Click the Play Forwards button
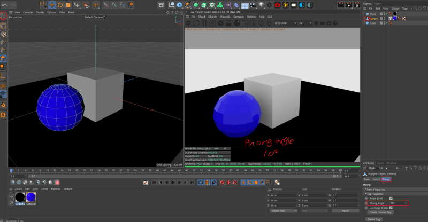This screenshot has width=428, height=222. point(173,183)
